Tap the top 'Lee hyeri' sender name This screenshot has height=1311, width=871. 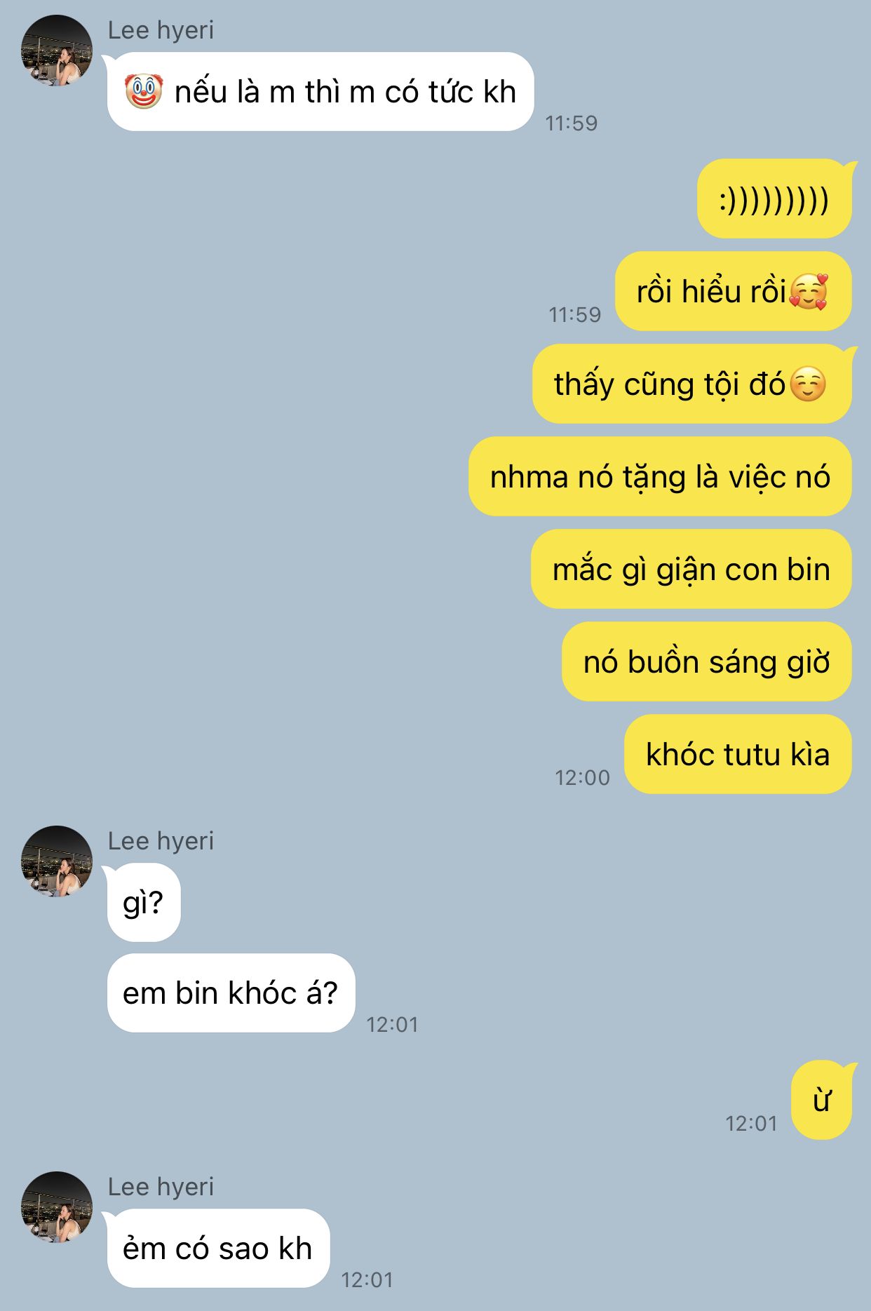[161, 30]
